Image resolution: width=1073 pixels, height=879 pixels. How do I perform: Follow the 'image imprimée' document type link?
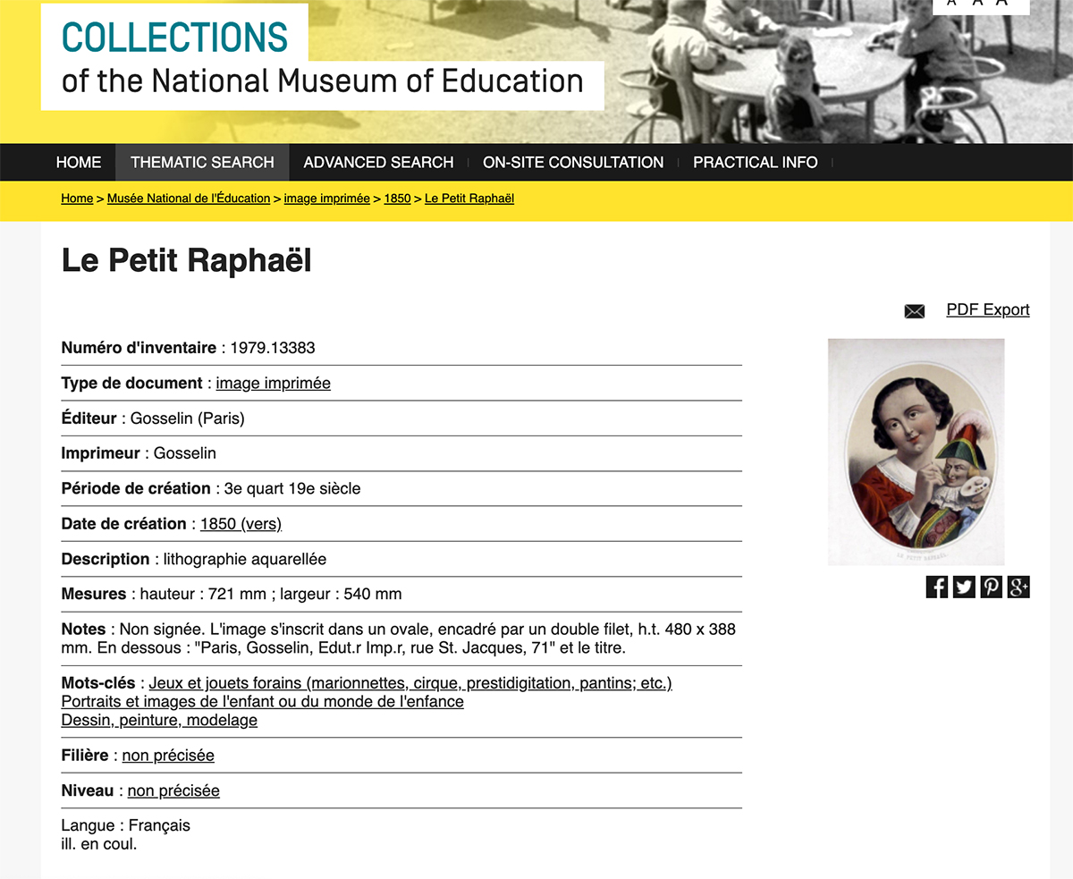(273, 383)
